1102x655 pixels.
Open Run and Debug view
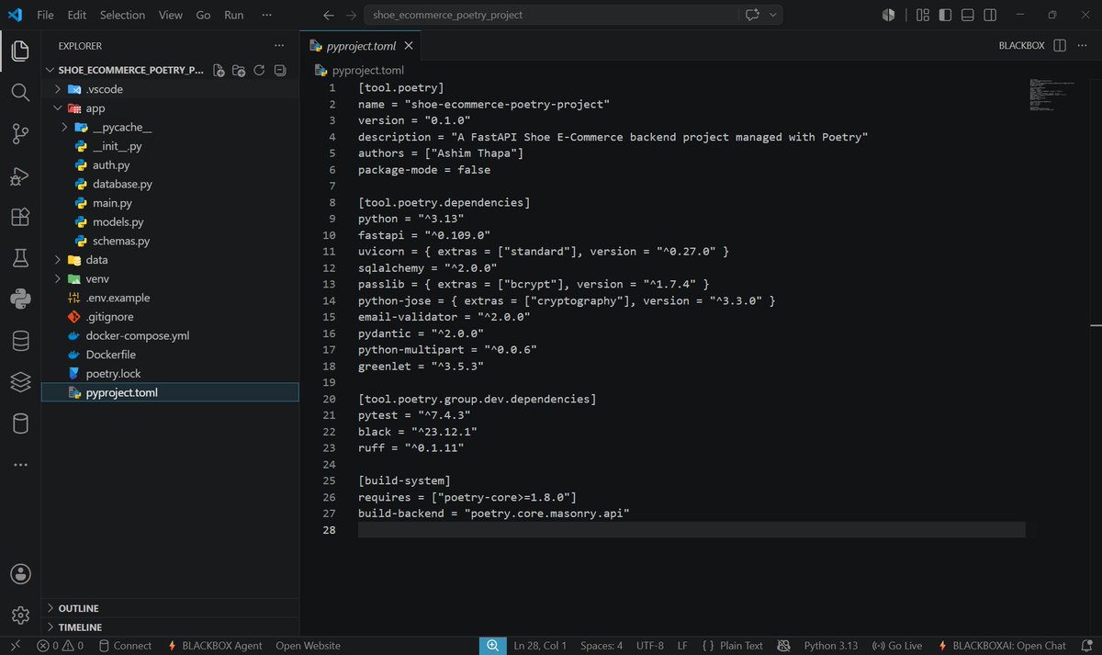coord(20,175)
